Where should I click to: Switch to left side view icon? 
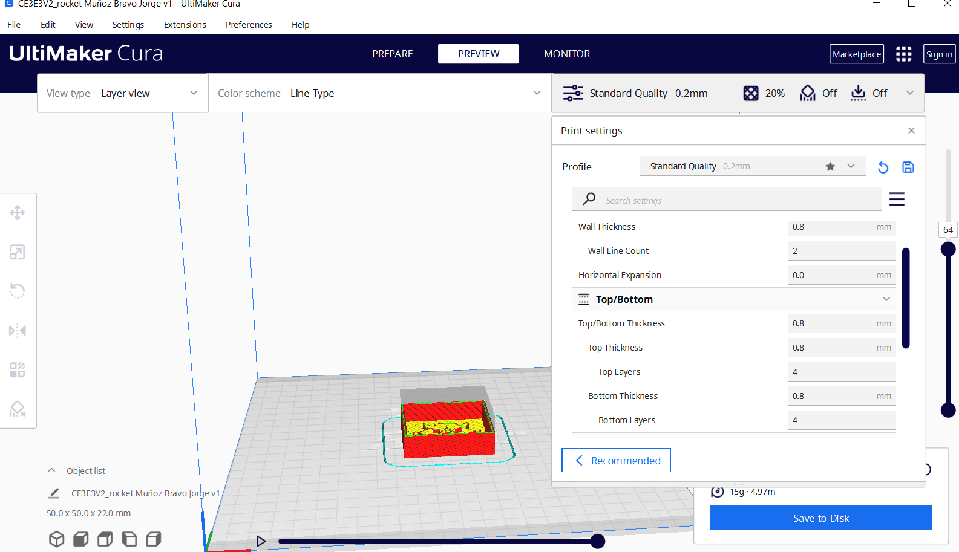click(x=129, y=539)
